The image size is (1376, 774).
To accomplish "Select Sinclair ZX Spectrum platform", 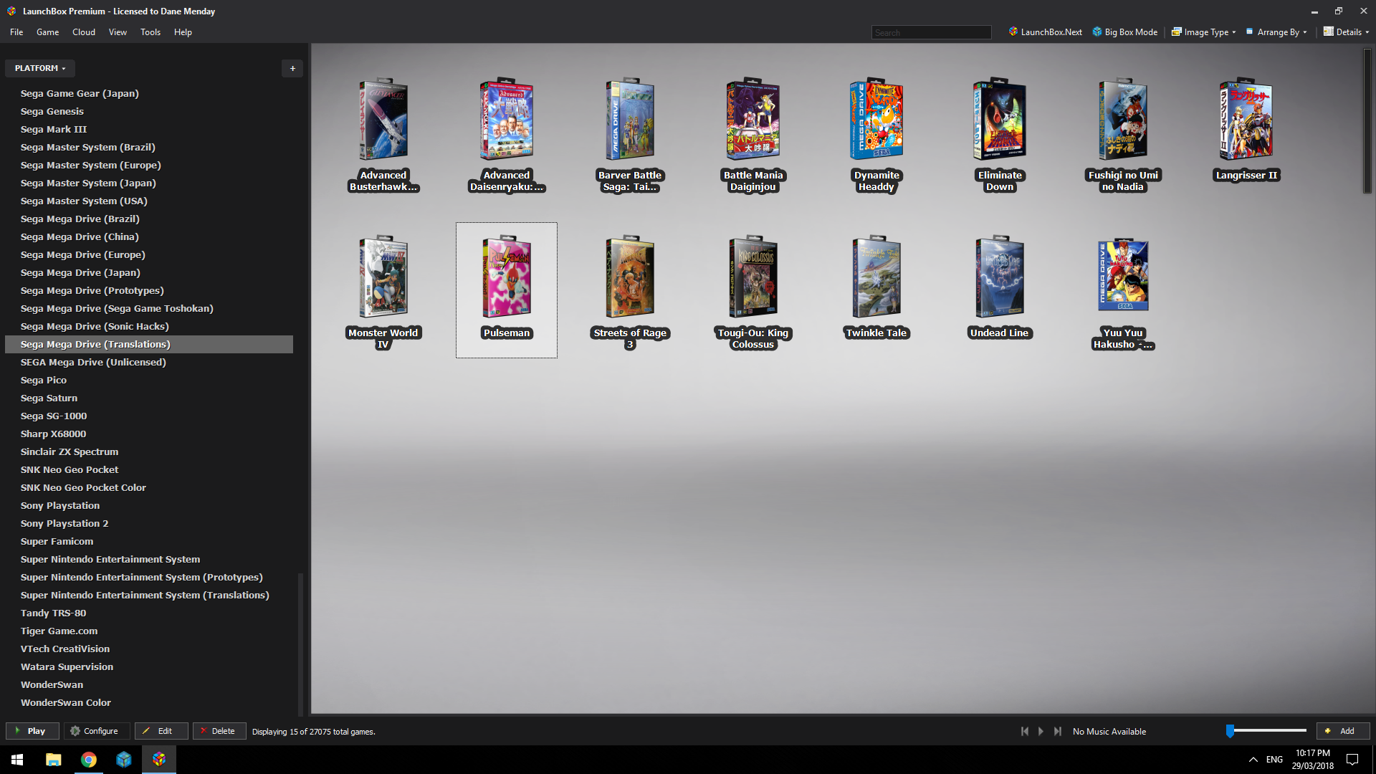I will (70, 452).
